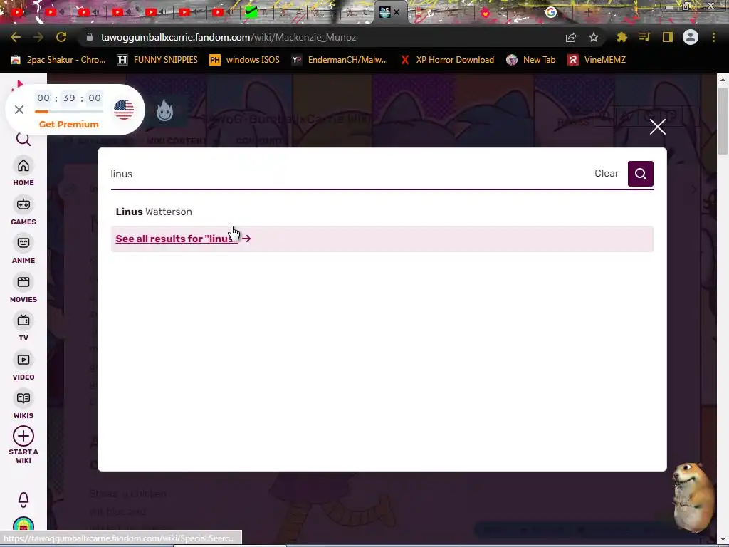Open the MOVIES section in sidebar
Screen dimensions: 729x547
tap(23, 289)
